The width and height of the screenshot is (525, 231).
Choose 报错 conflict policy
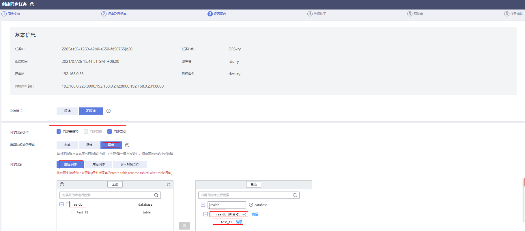tap(89, 145)
